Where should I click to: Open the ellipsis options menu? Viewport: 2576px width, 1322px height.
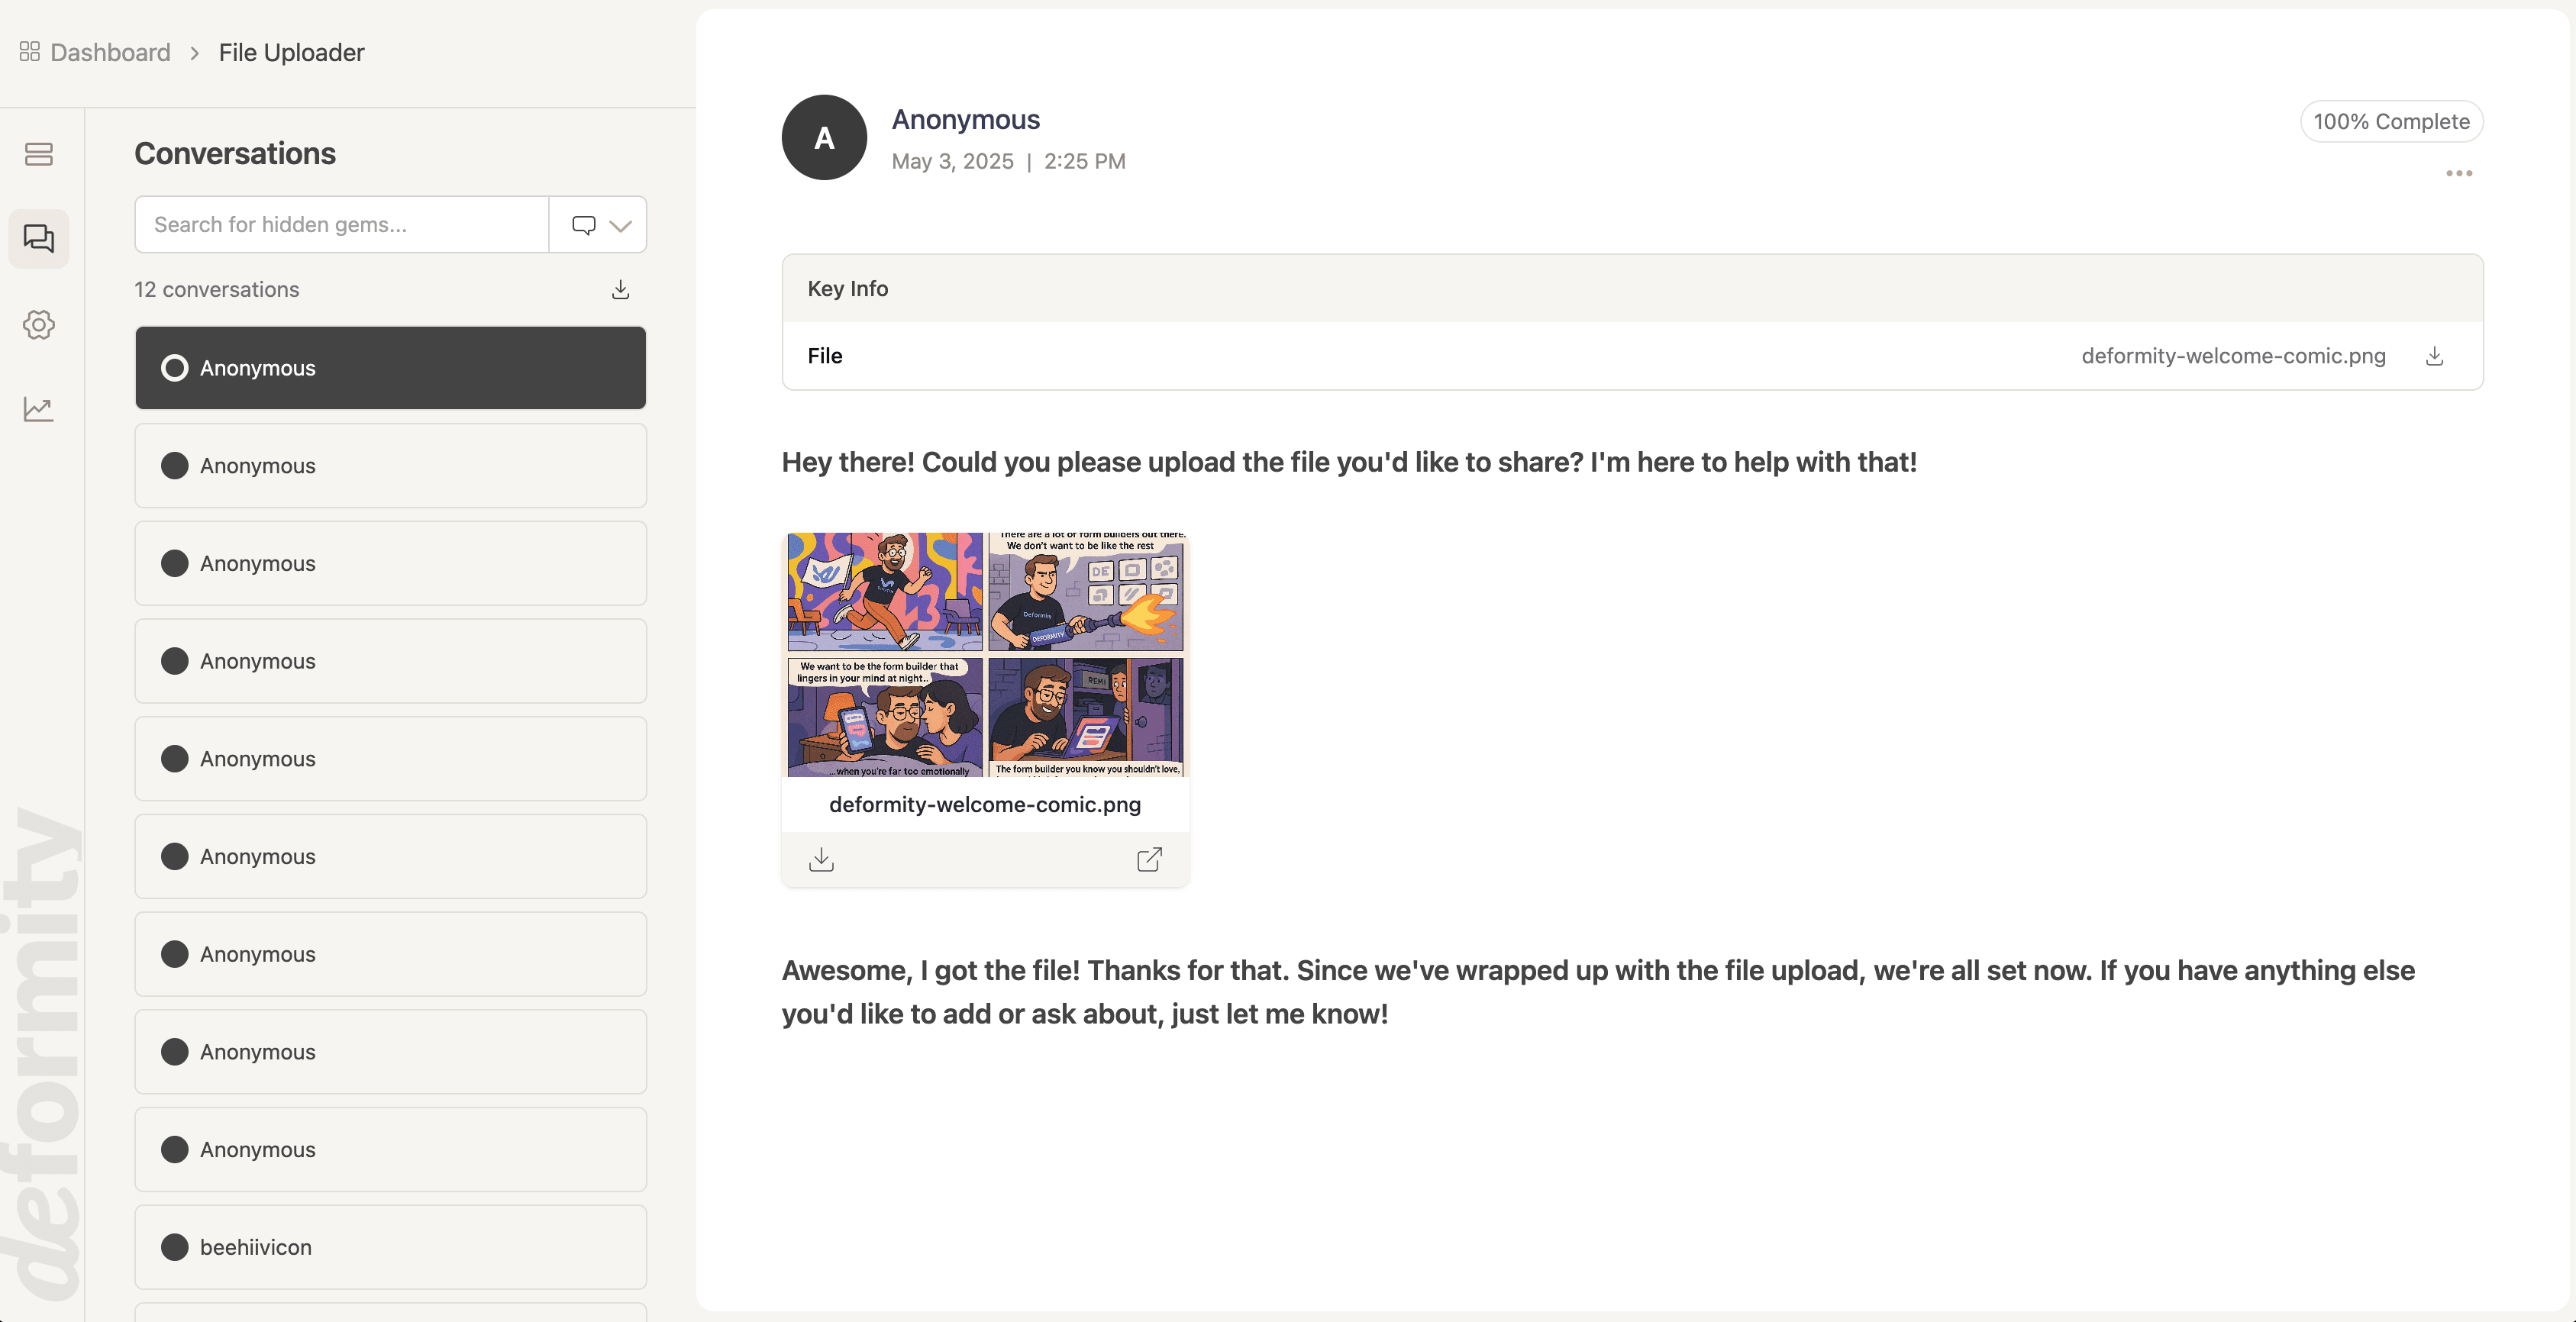tap(2461, 173)
